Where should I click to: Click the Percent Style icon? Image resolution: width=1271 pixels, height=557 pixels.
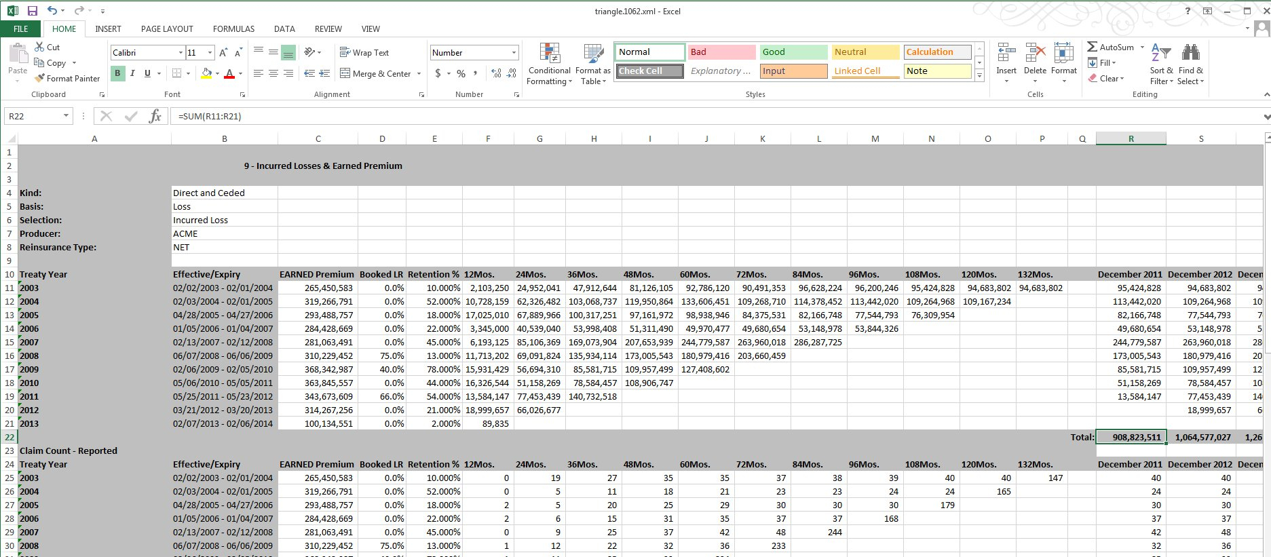[x=461, y=73]
